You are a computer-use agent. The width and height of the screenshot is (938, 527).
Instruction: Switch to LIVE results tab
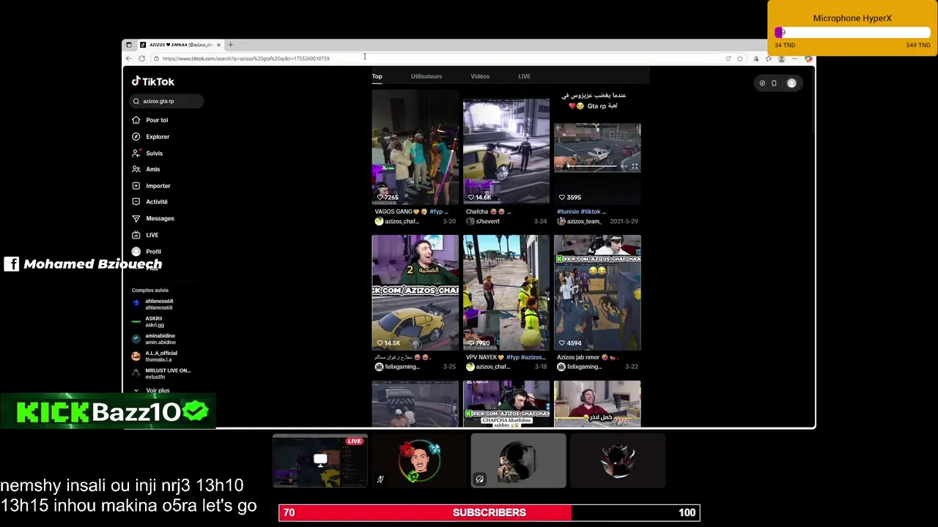(x=524, y=76)
